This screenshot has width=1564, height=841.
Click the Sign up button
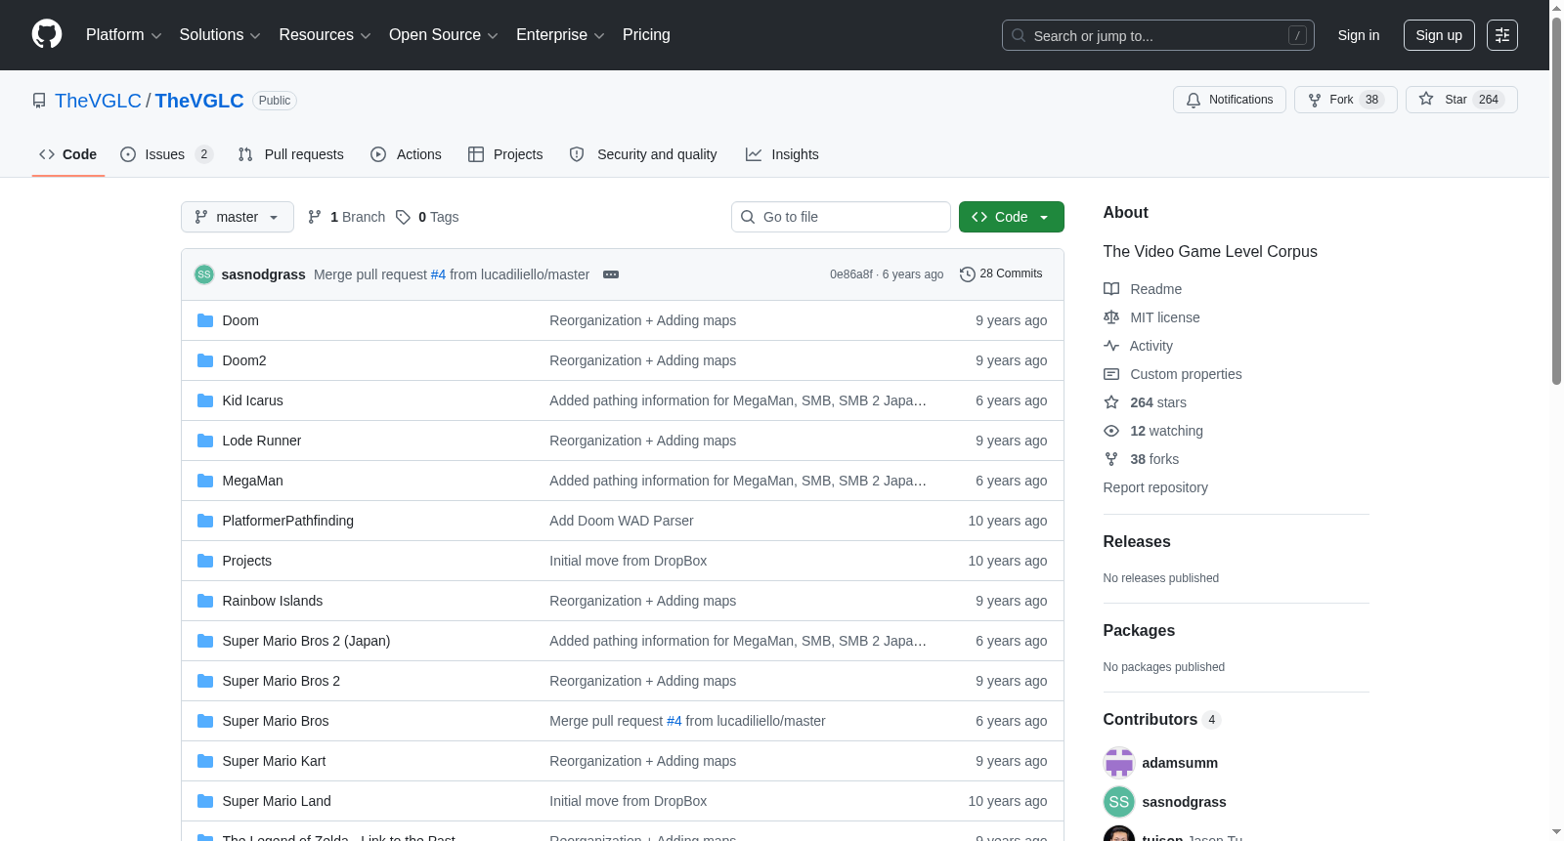point(1439,35)
